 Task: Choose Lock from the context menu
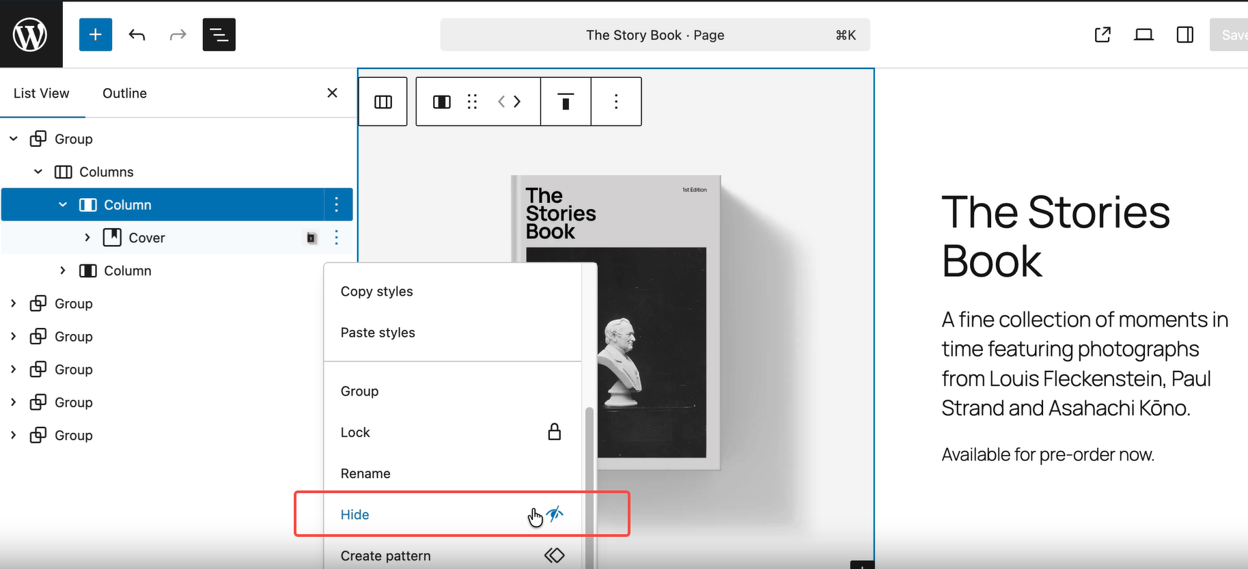pos(452,432)
